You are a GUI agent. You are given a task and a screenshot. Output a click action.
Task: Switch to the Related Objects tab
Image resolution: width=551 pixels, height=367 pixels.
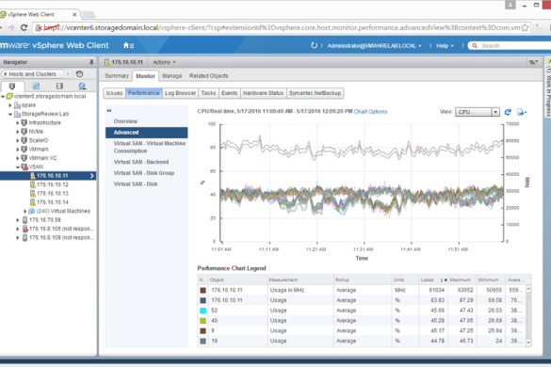209,76
